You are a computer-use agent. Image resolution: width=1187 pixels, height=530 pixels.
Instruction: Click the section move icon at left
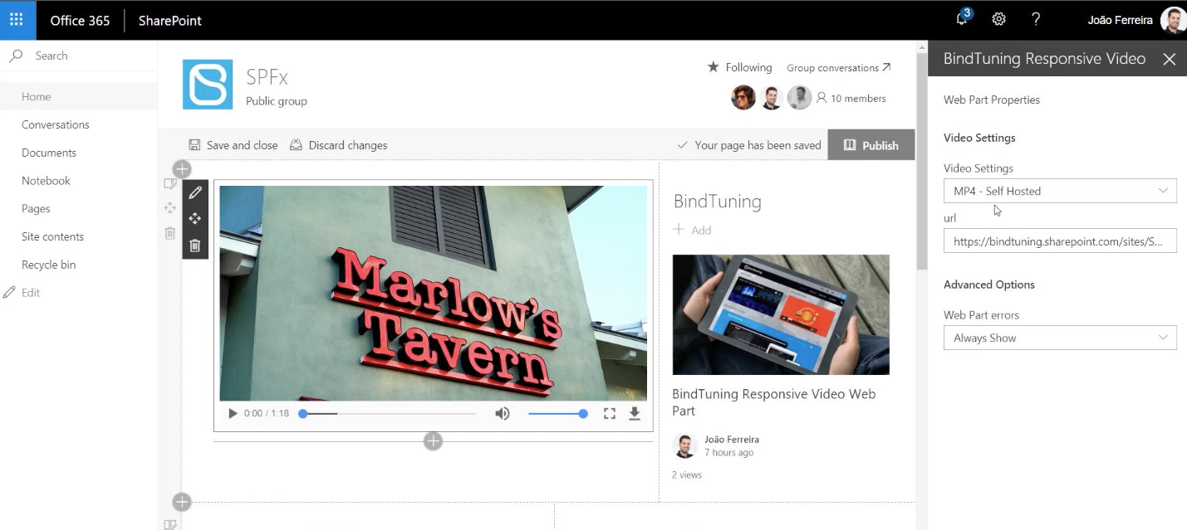pos(170,208)
